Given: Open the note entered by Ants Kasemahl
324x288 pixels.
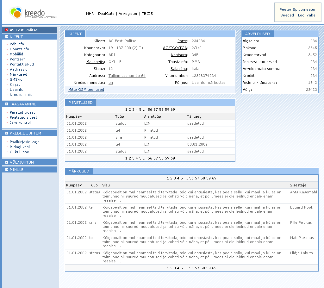Looking at the screenshot, I should tap(192, 196).
